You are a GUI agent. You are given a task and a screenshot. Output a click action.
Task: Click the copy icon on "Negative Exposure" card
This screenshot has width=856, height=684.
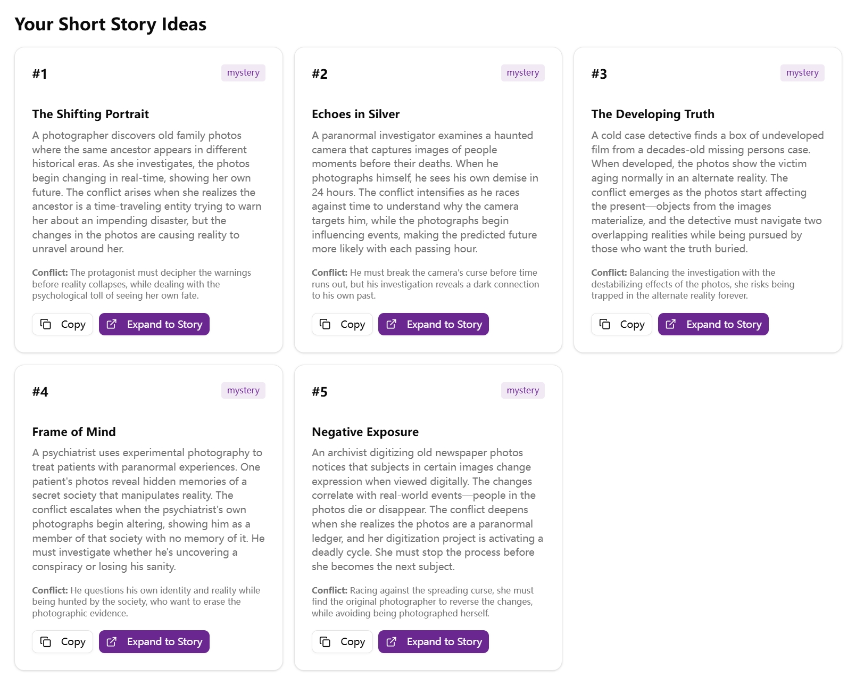(x=325, y=641)
